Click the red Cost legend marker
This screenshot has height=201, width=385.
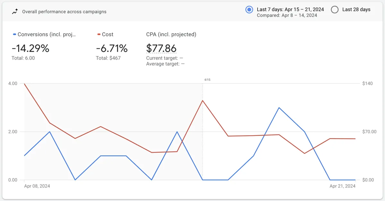tap(99, 34)
